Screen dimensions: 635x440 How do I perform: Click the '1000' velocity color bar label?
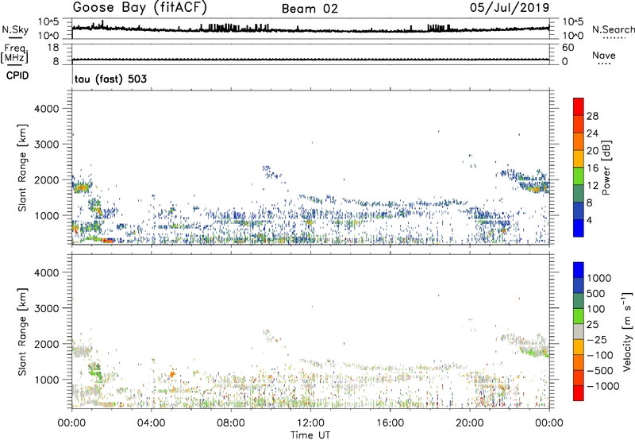[599, 278]
